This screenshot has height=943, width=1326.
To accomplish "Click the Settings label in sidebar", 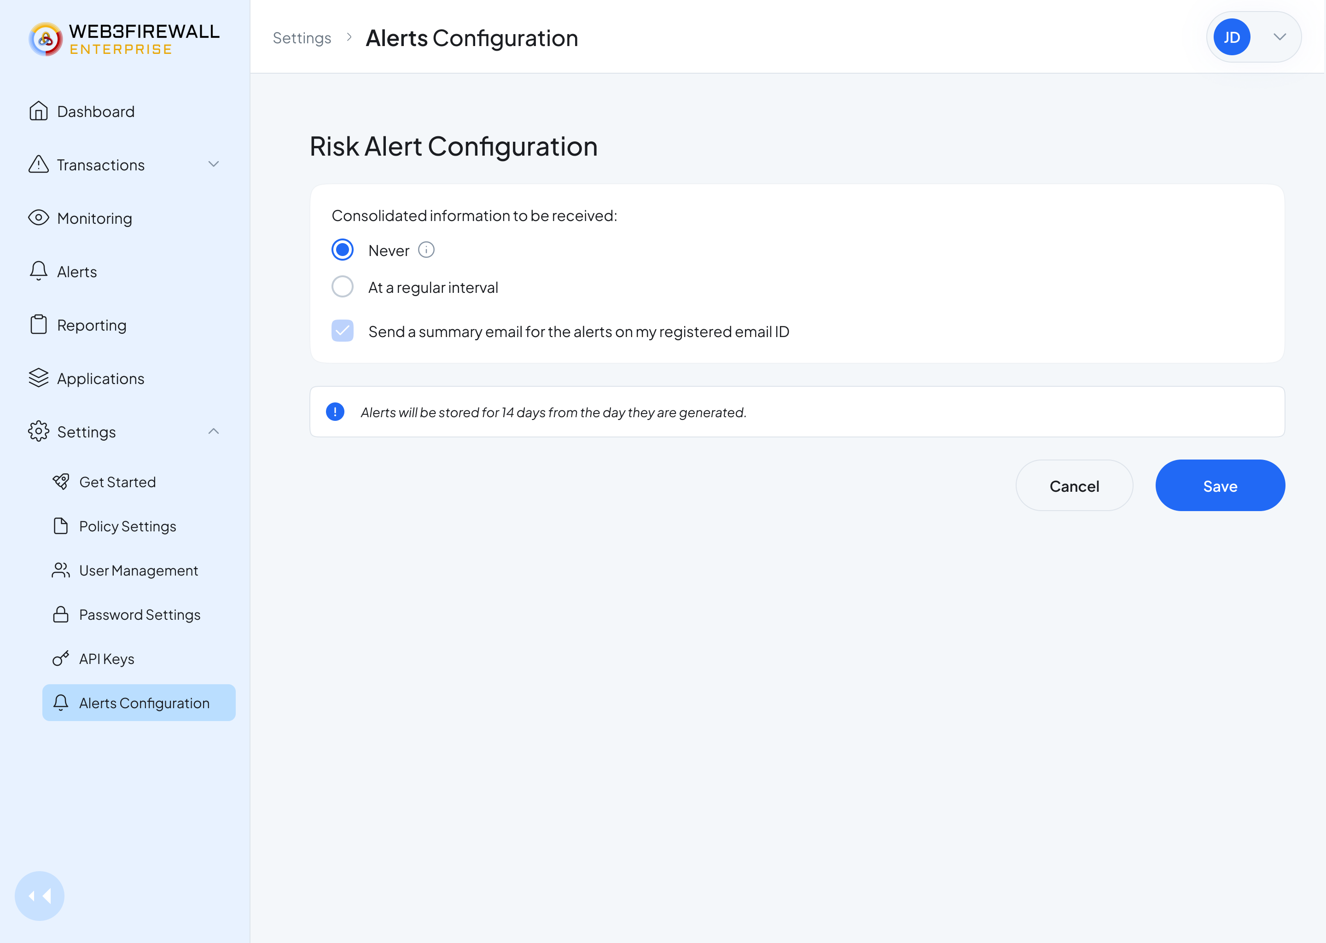I will tap(87, 432).
